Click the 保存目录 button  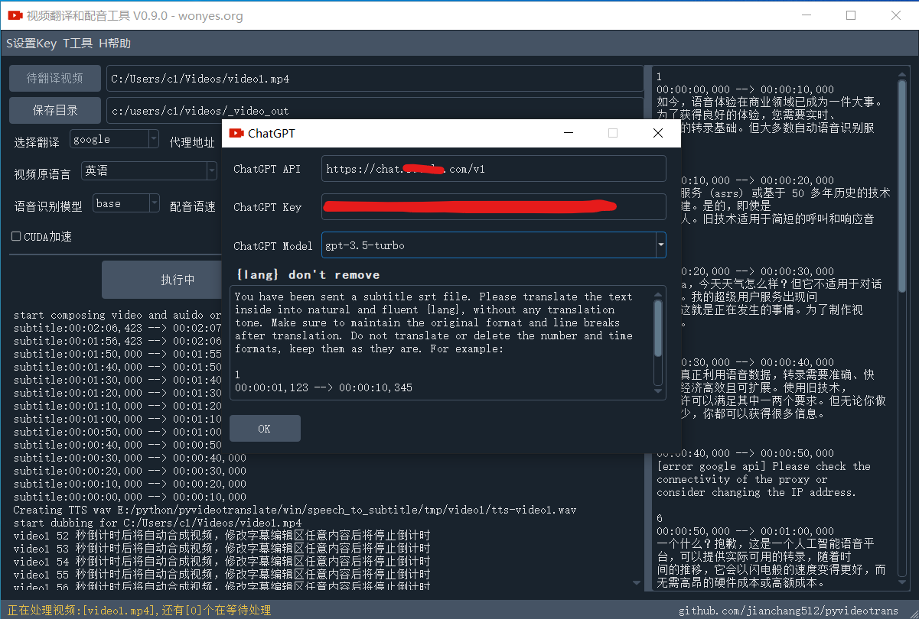click(55, 110)
